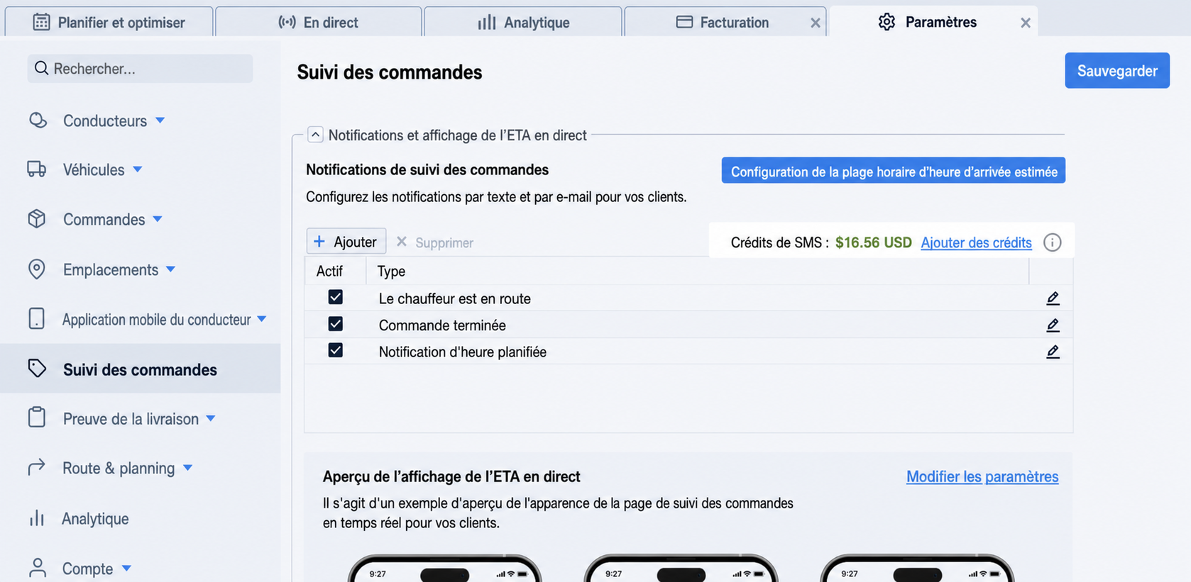Viewport: 1191px width, 582px height.
Task: Click the person icon for Compte
Action: [x=38, y=568]
